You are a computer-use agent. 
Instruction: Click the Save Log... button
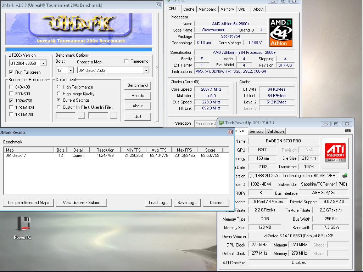click(187, 202)
